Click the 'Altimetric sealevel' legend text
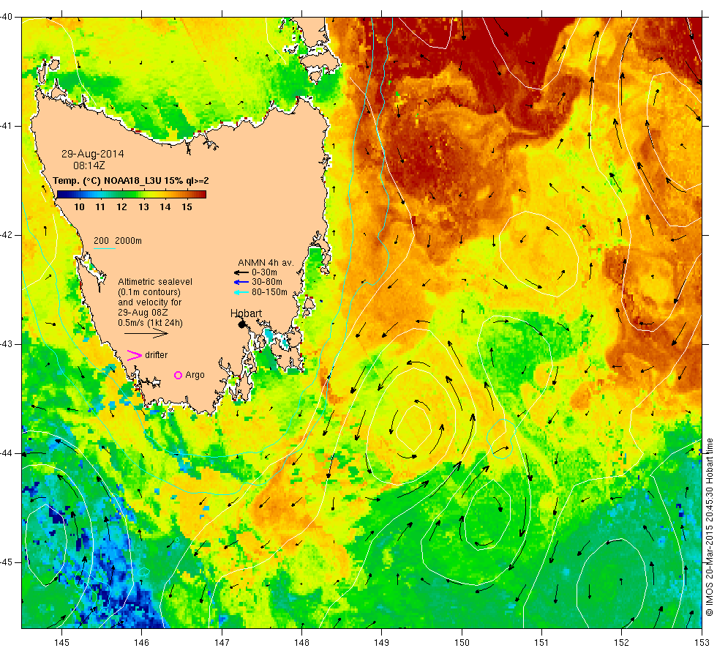 tap(155, 282)
